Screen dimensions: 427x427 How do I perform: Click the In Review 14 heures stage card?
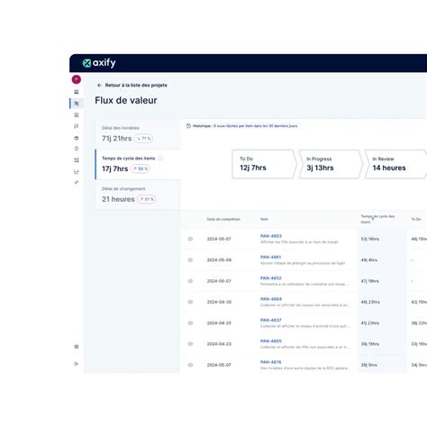395,164
